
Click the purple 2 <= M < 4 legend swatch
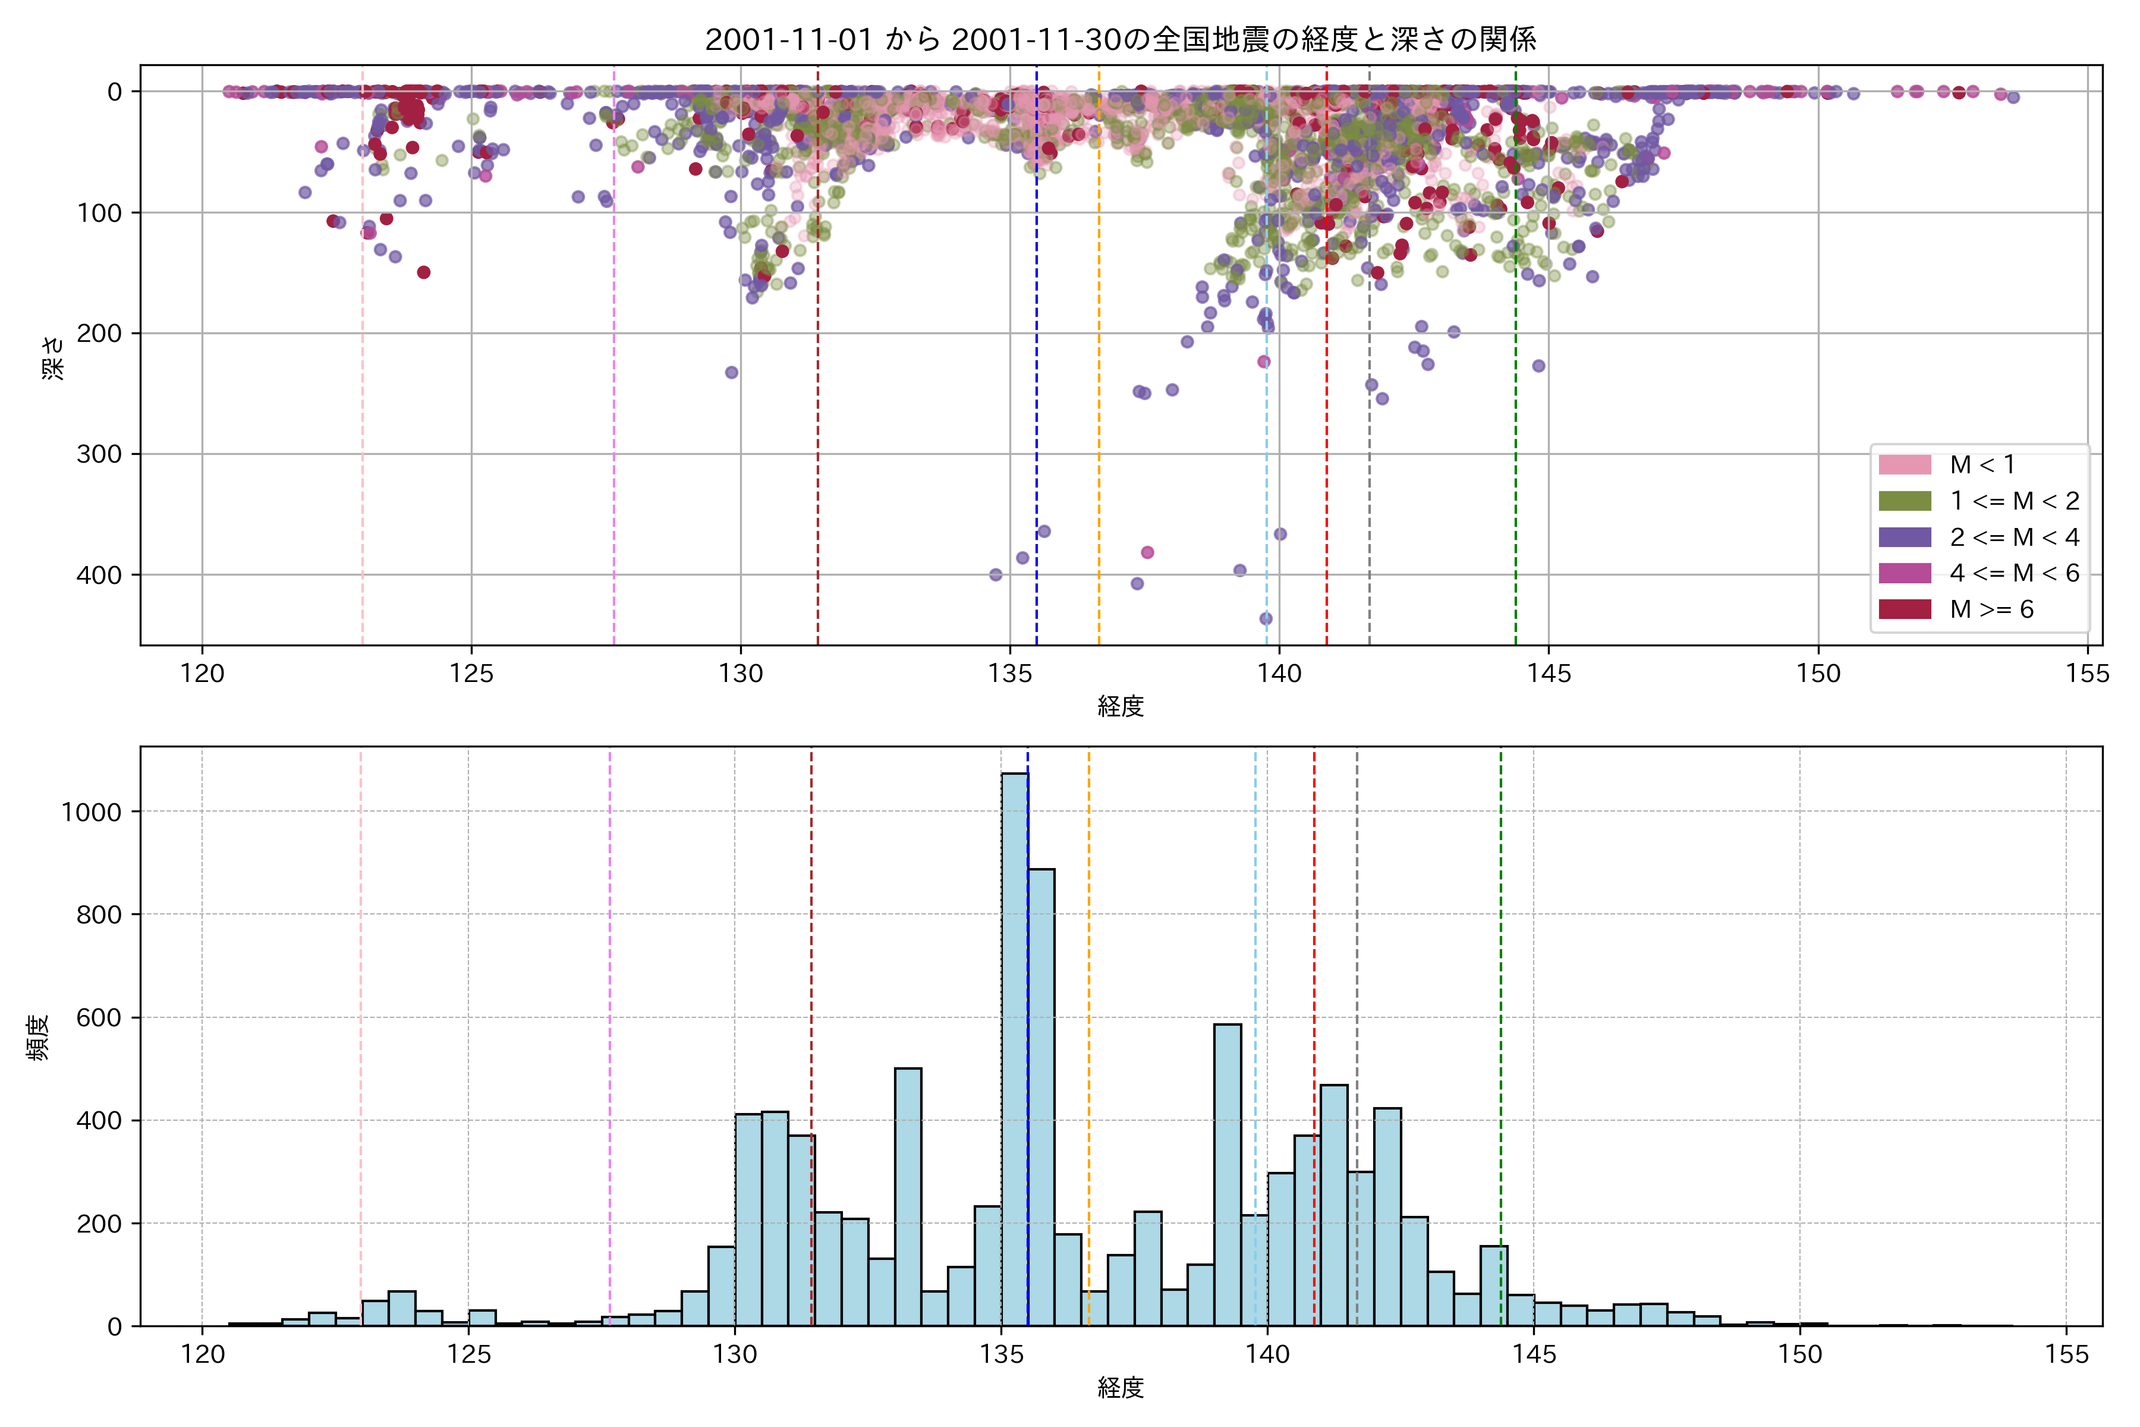(1905, 537)
